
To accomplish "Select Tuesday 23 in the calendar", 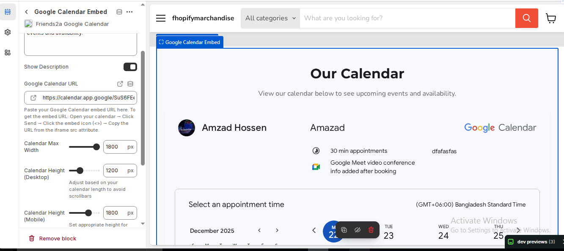I will click(x=388, y=232).
